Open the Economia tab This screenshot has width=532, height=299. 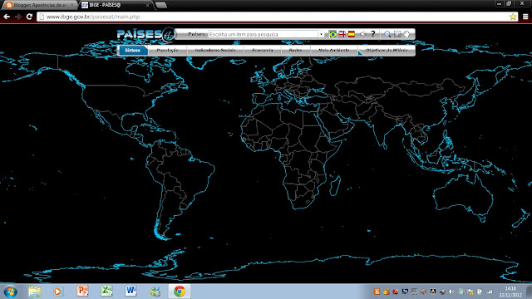263,50
